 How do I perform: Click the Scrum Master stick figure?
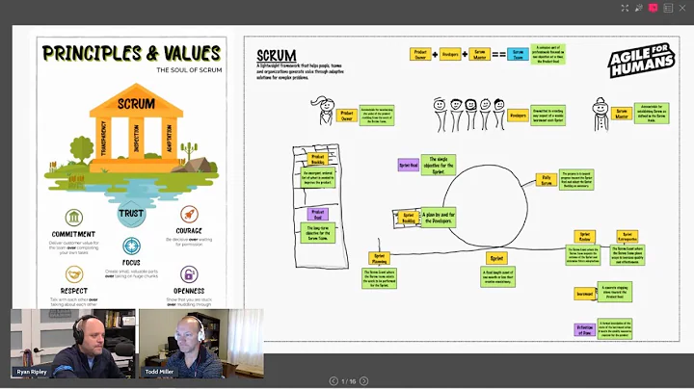click(x=601, y=115)
